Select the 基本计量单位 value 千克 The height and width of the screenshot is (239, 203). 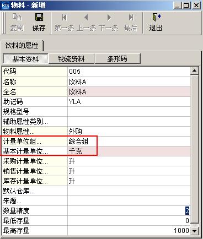pos(129,151)
